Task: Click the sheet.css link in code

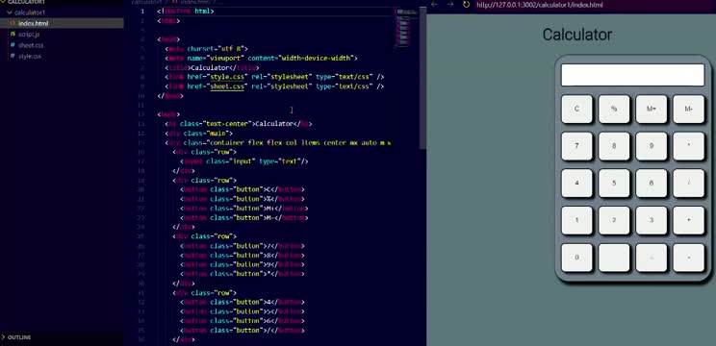Action: tap(227, 86)
